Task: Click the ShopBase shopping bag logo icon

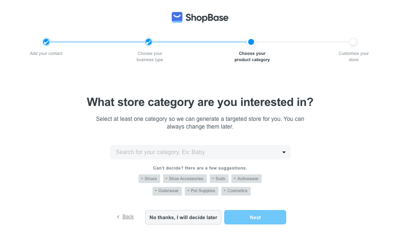Action: pos(177,17)
